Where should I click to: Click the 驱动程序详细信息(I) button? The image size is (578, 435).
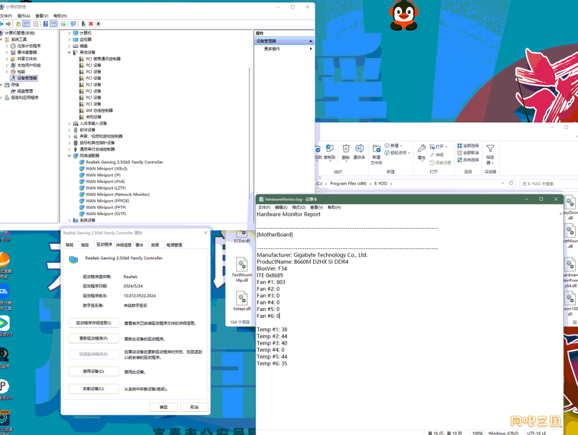[94, 323]
